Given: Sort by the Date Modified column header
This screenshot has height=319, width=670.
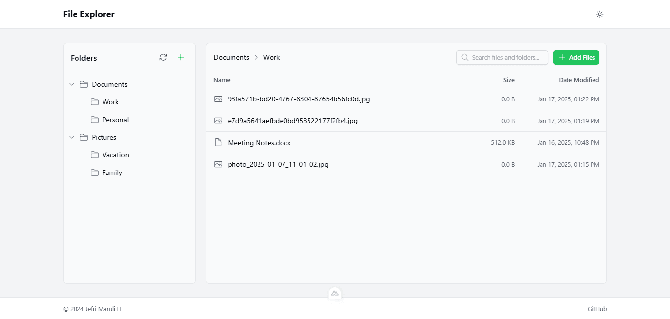Looking at the screenshot, I should [579, 80].
